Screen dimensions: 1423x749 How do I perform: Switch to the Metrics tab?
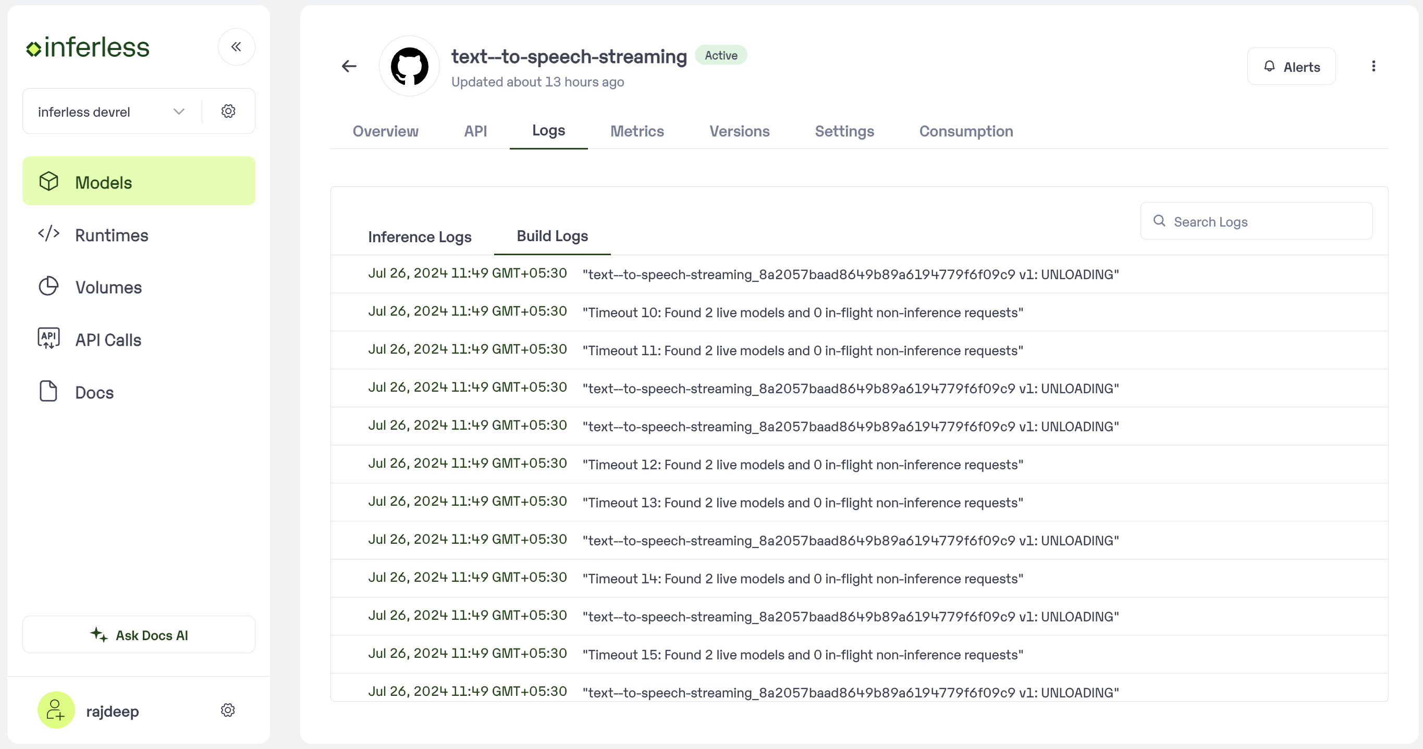636,131
